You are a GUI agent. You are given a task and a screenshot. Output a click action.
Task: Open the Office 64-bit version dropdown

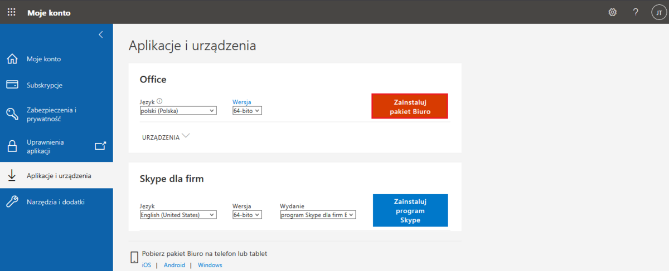point(247,111)
